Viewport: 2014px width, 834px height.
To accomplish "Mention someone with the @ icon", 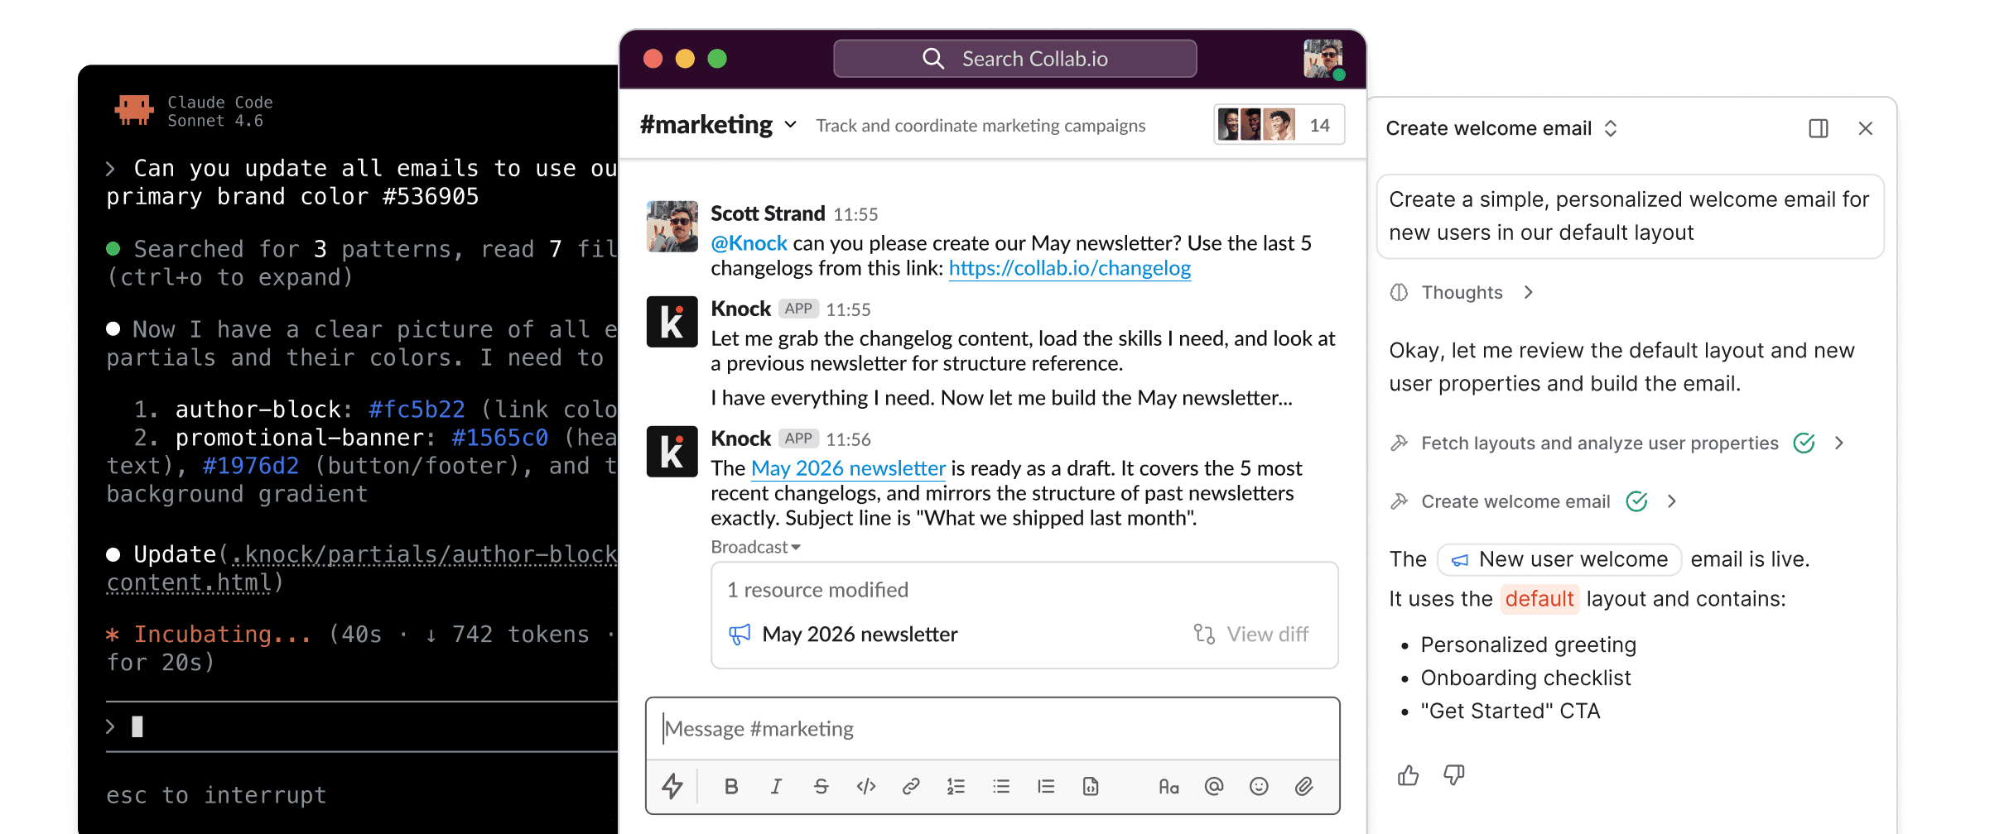I will tap(1214, 786).
